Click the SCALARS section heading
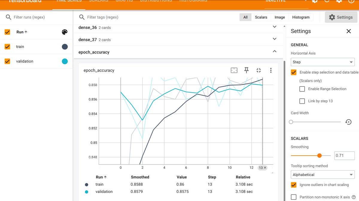Viewport: 359px width, 201px height. 299,139
